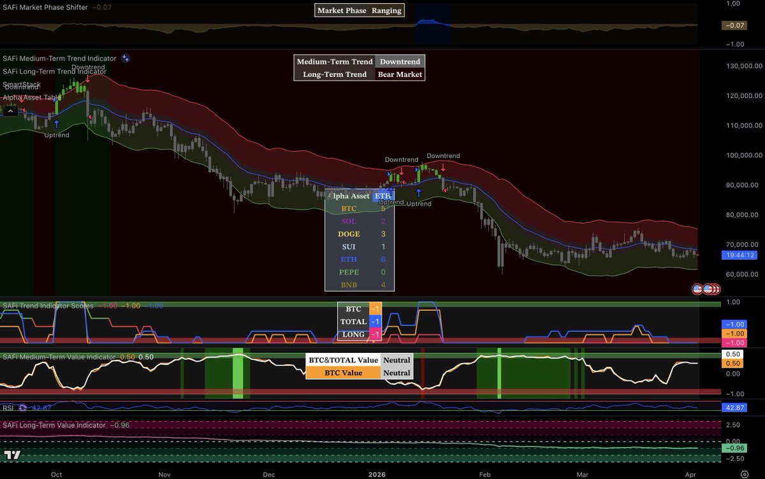This screenshot has width=765, height=479.
Task: Click the 60,000.00 price axis label
Action: [x=741, y=274]
